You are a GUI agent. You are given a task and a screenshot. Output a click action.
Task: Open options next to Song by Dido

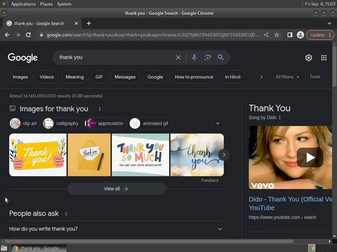pyautogui.click(x=280, y=117)
